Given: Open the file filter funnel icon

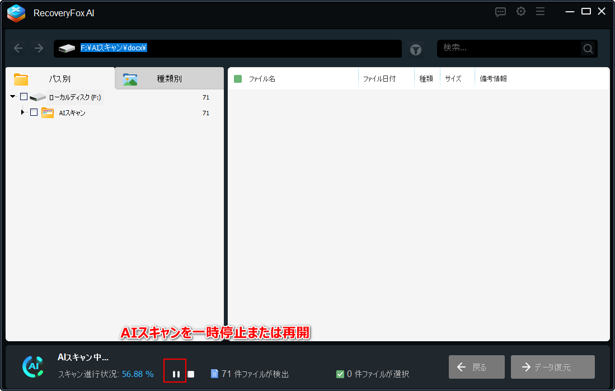Looking at the screenshot, I should click(416, 49).
